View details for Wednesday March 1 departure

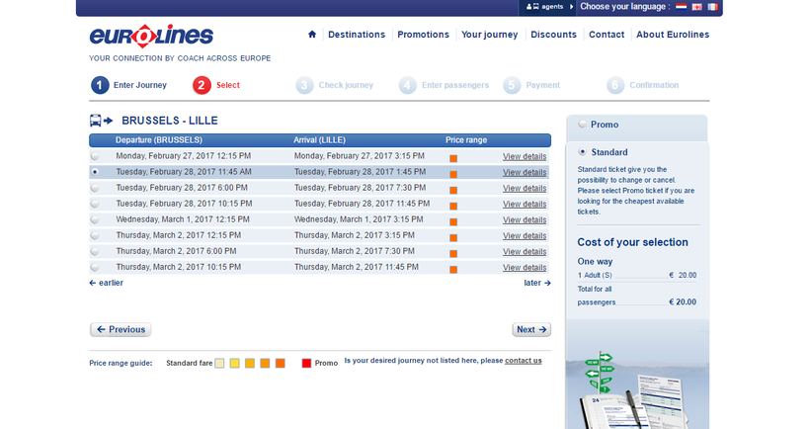click(x=524, y=219)
